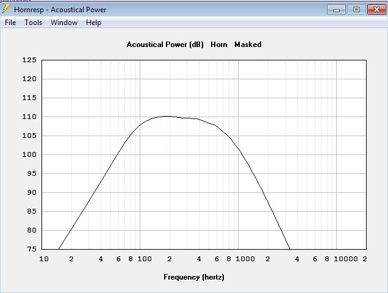Click the 85 dB y-axis value
The height and width of the screenshot is (293, 388).
32,212
